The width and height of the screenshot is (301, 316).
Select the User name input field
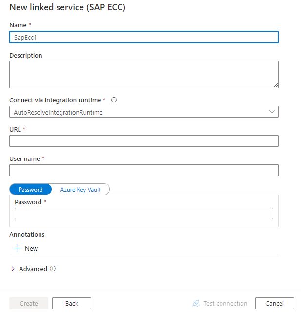(x=143, y=170)
